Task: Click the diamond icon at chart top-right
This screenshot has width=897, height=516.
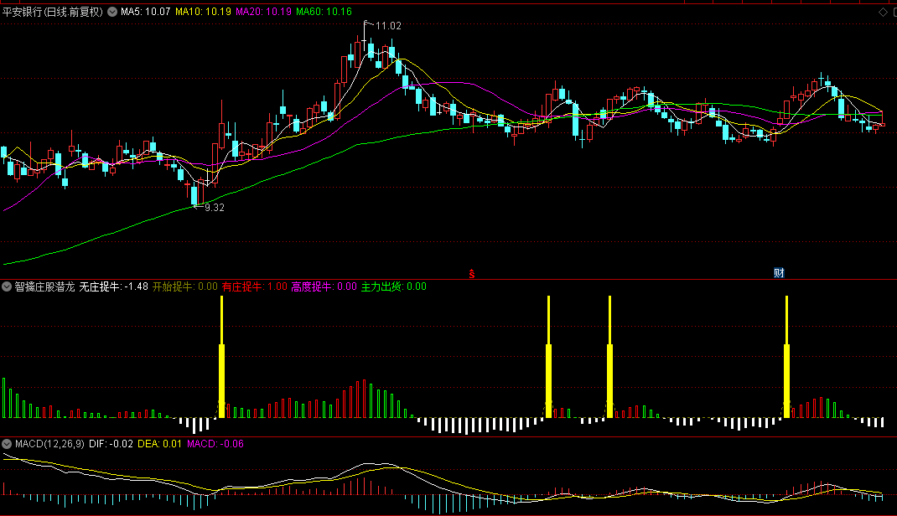Action: pos(883,12)
